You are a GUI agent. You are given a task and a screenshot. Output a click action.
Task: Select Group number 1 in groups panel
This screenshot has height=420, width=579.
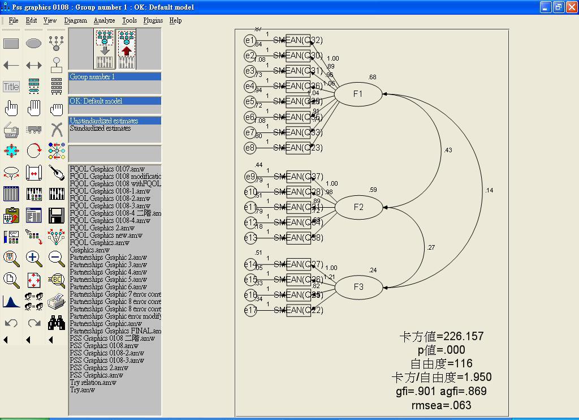(x=92, y=76)
